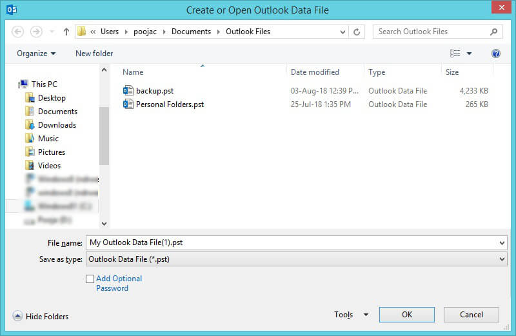
Task: Select the Personal Folders.pst file
Action: coord(170,104)
